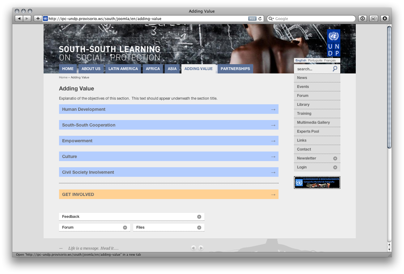Image resolution: width=404 pixels, height=274 pixels.
Task: Click the arrow on Empowerment bar
Action: tap(273, 141)
